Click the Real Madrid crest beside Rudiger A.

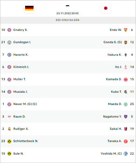(x=9, y=129)
